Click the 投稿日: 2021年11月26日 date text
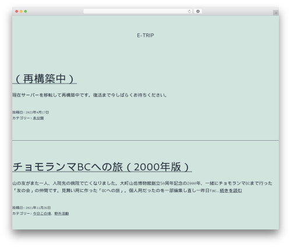This screenshot has width=291, height=247. pos(31,208)
